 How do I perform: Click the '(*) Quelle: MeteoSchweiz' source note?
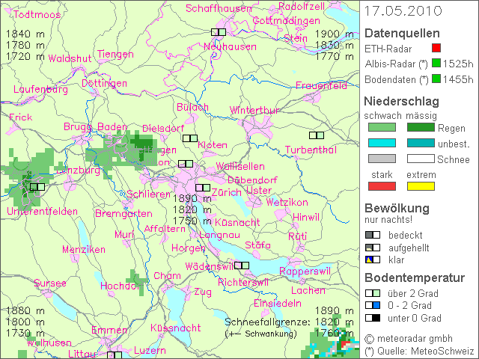(x=420, y=352)
